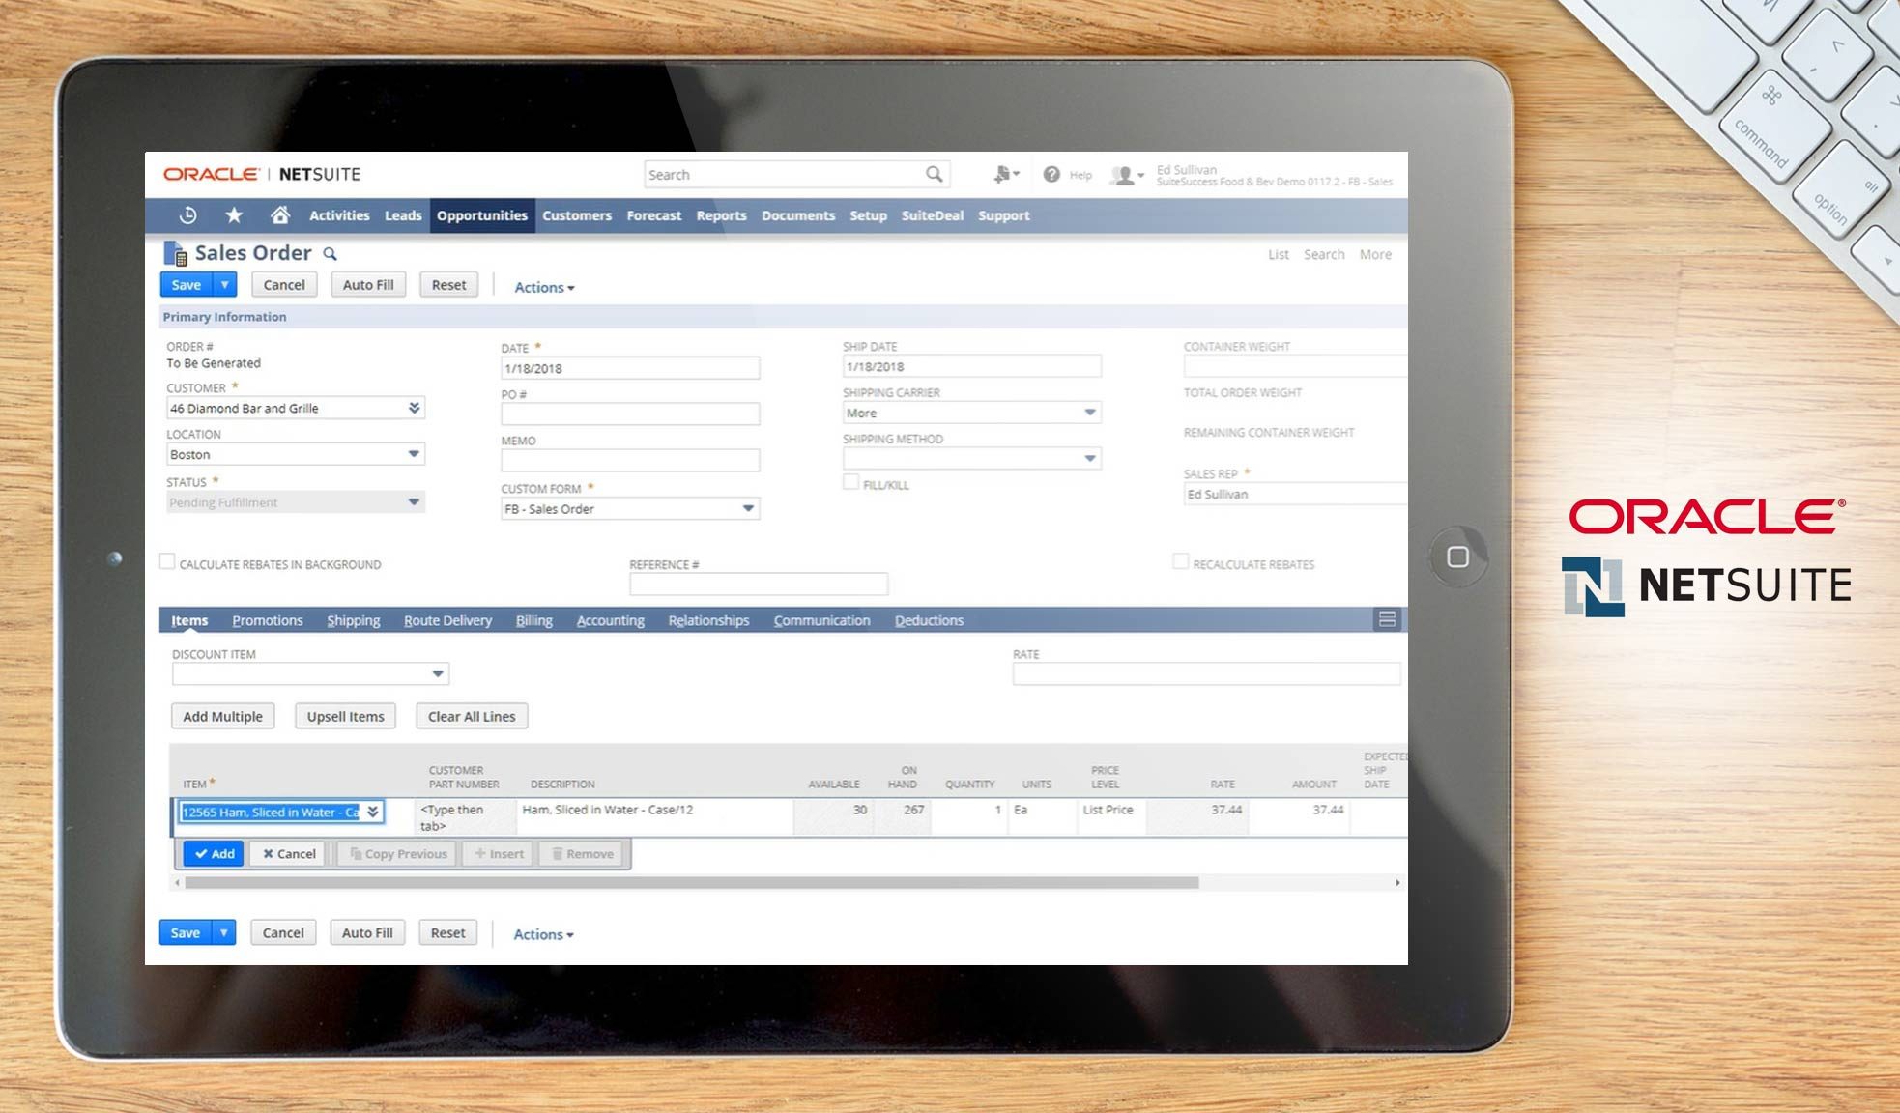Check the Fill/Kill checkbox
The height and width of the screenshot is (1113, 1900).
851,481
